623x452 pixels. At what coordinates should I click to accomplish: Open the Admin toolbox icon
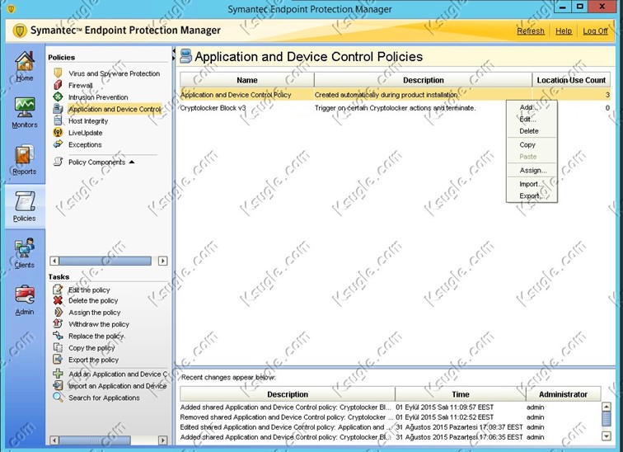pyautogui.click(x=25, y=294)
